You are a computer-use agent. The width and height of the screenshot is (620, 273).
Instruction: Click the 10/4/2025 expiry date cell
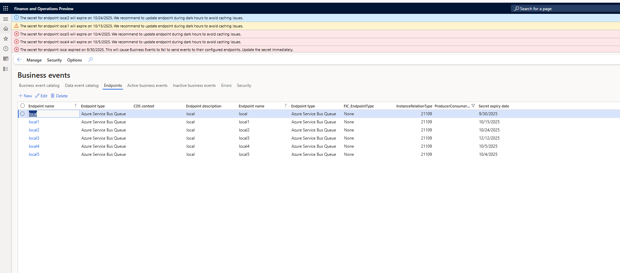pos(488,154)
